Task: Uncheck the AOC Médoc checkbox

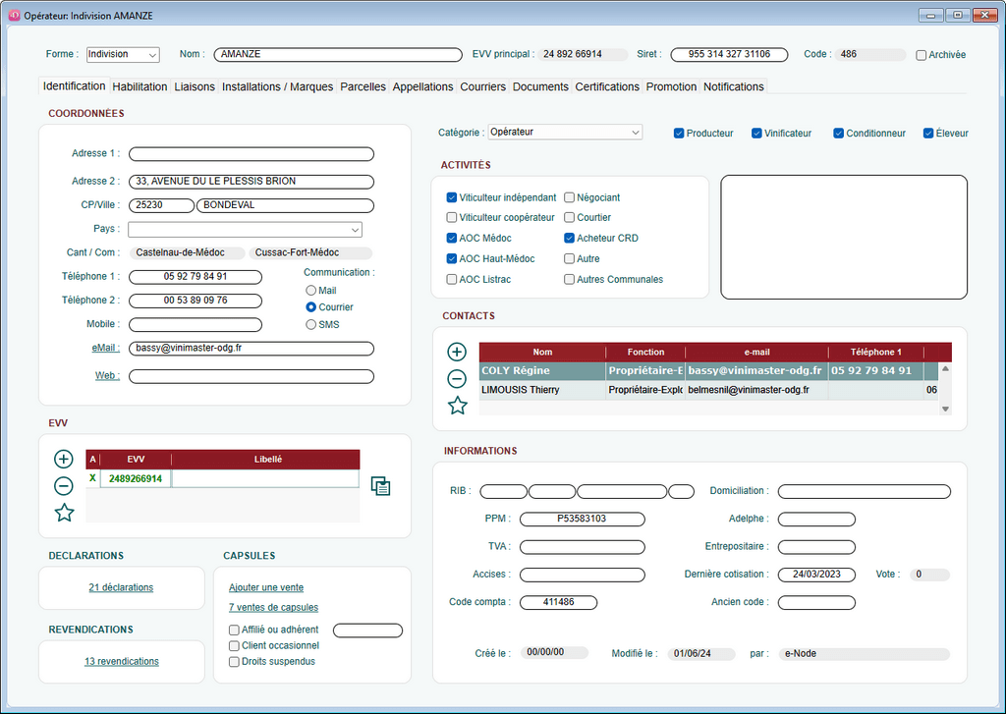Action: (452, 239)
